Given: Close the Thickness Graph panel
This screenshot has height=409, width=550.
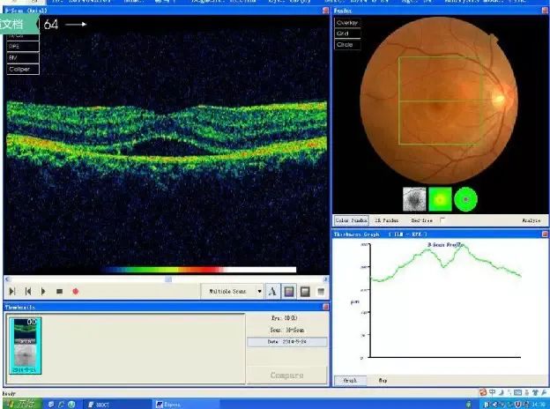Looking at the screenshot, I should [545, 234].
